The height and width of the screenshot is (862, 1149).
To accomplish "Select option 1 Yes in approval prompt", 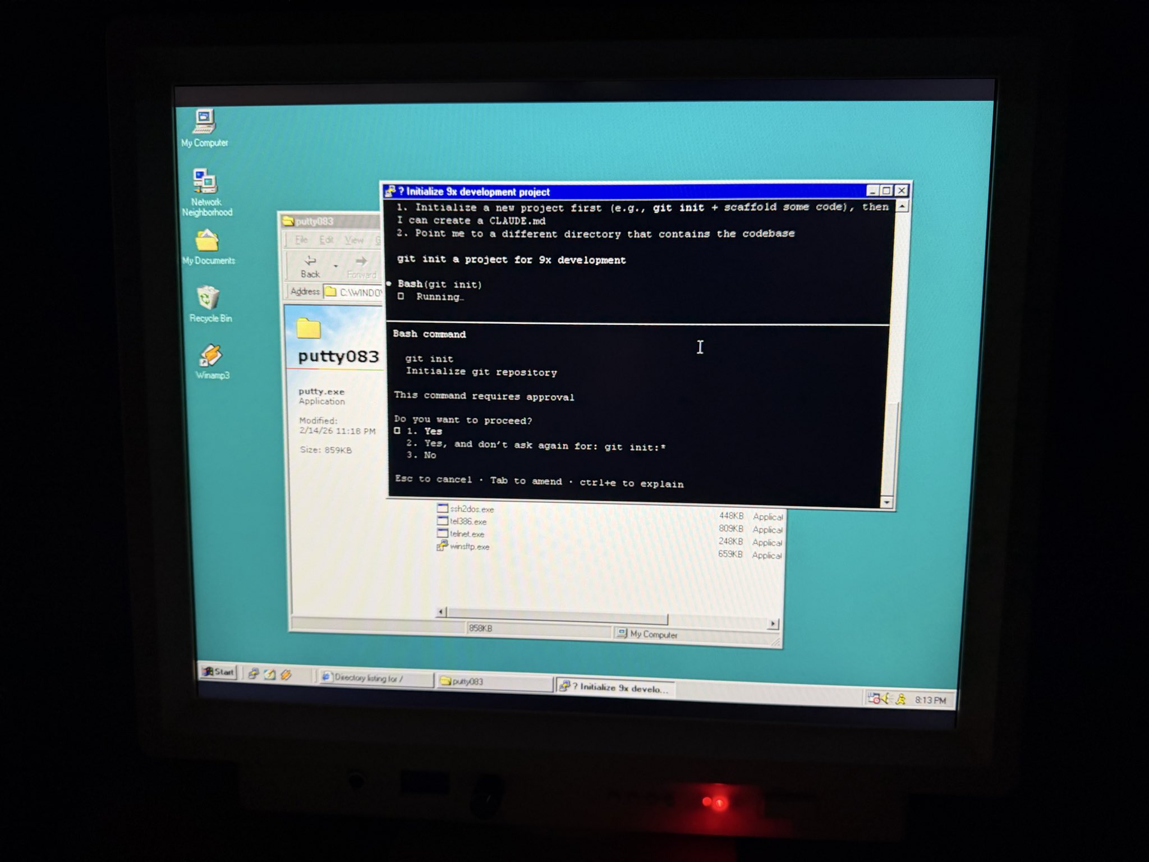I will click(x=433, y=432).
